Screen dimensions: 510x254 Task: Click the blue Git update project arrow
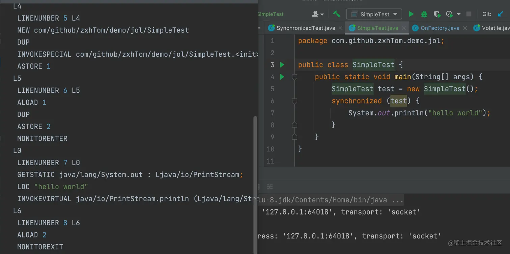[500, 14]
